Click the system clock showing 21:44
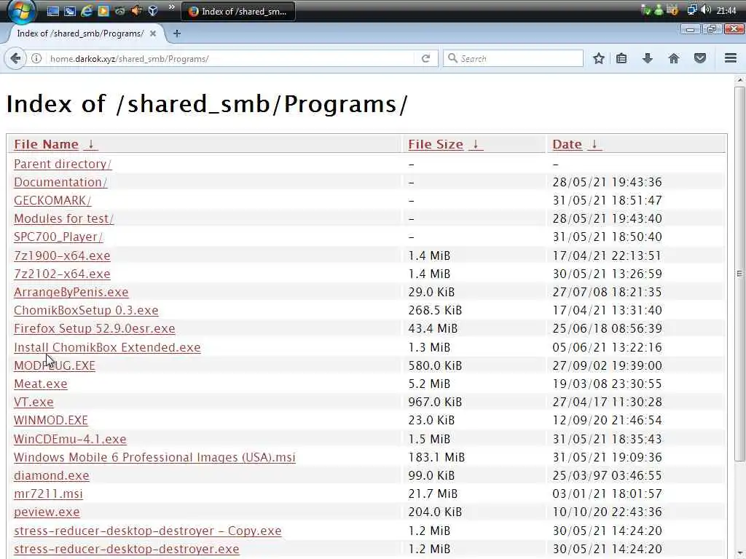 pyautogui.click(x=726, y=10)
